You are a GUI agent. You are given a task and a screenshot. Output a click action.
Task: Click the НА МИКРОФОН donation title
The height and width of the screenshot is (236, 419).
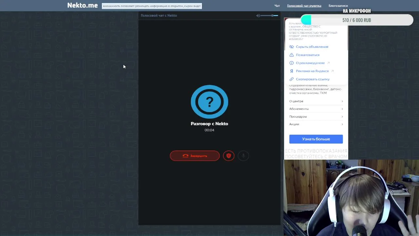(357, 11)
